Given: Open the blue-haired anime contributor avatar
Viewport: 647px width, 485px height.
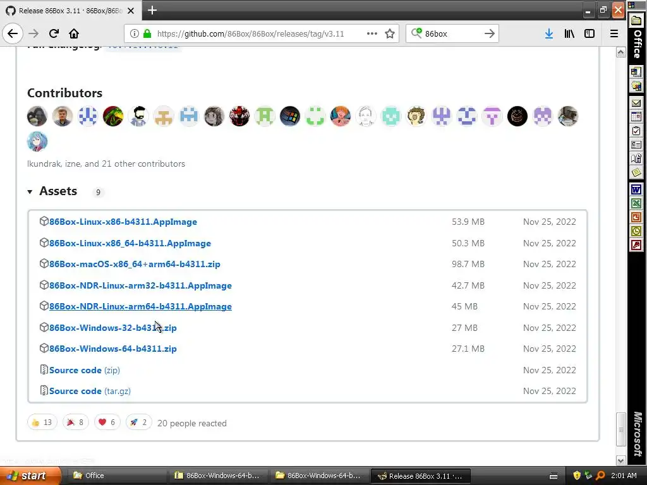Looking at the screenshot, I should (37, 141).
